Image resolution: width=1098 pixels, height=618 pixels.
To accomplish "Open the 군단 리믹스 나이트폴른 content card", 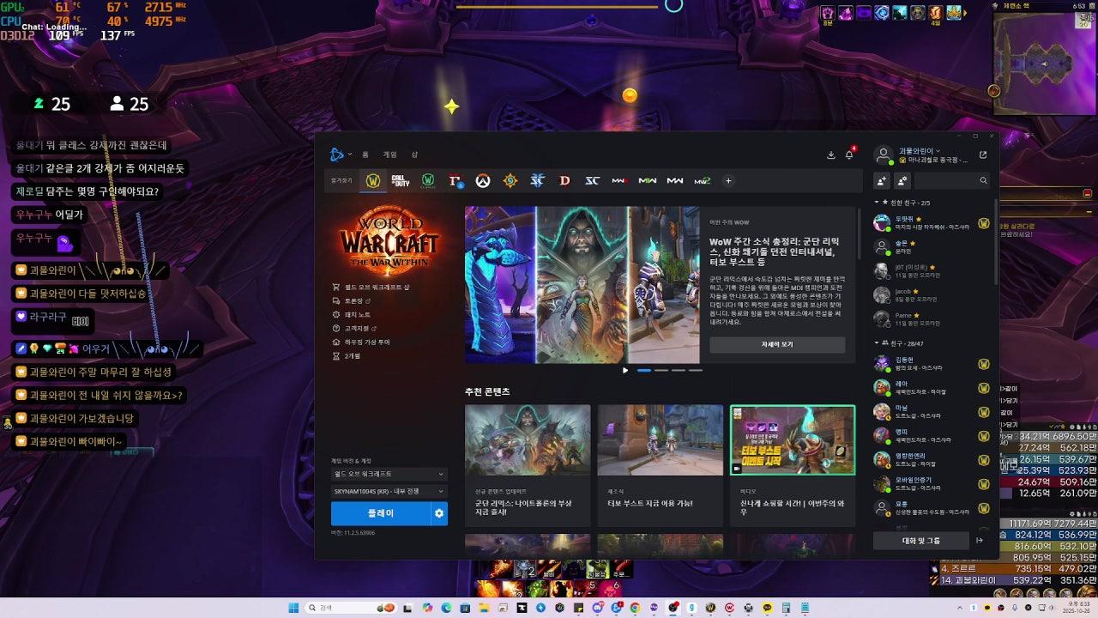I will point(528,465).
